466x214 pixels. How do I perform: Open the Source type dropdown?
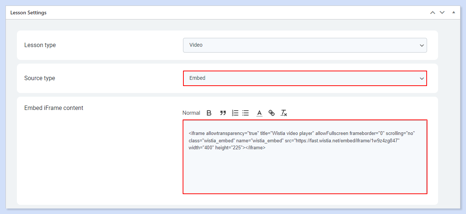pos(305,78)
